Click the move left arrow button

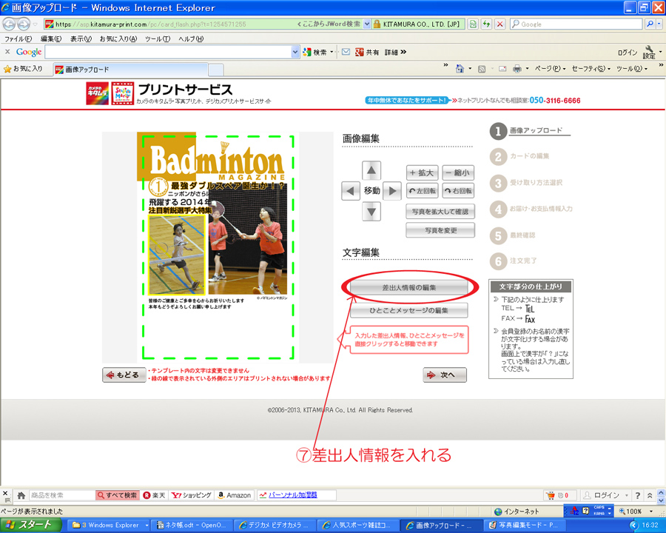(x=351, y=191)
